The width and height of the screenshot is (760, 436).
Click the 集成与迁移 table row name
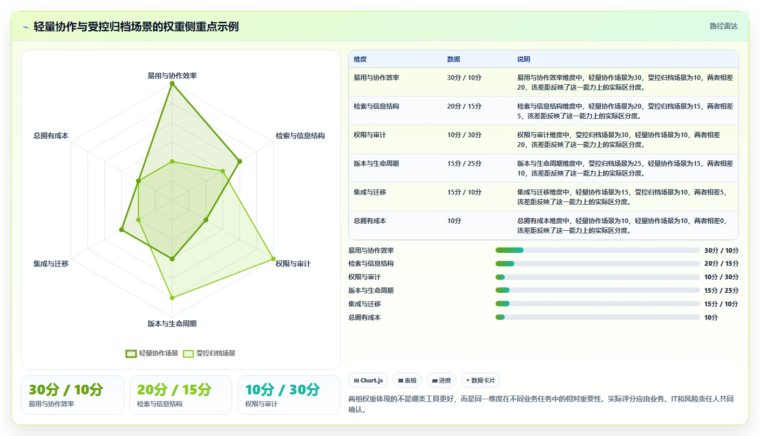point(370,192)
